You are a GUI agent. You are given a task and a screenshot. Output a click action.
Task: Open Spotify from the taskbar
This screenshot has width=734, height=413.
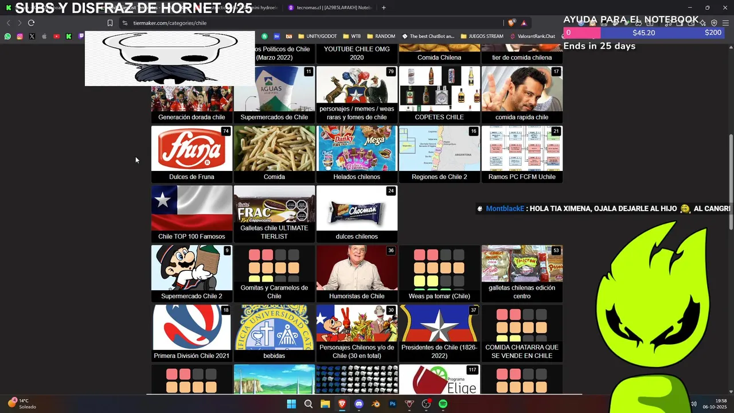(443, 404)
